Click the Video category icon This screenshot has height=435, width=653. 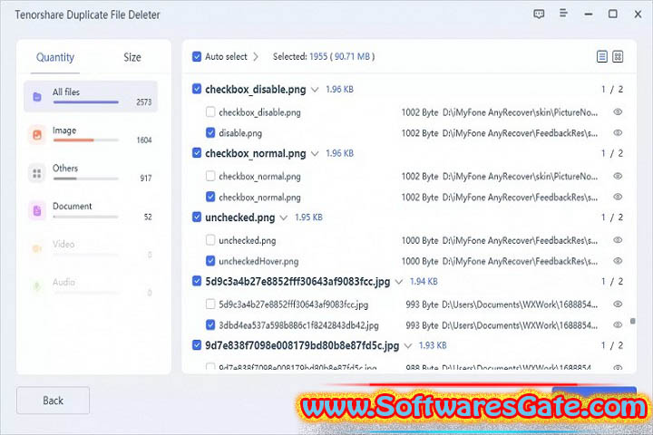pos(37,249)
